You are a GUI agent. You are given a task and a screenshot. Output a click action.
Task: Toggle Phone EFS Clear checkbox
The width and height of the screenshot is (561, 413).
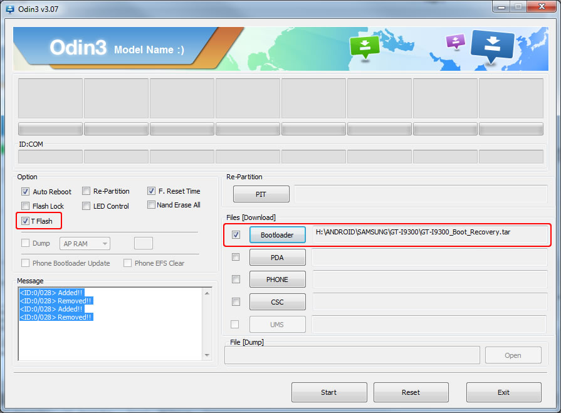[x=127, y=263]
